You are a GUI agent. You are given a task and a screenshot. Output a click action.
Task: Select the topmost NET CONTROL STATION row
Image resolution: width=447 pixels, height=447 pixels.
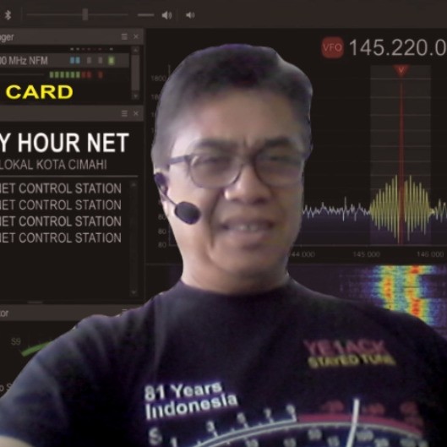tap(61, 188)
